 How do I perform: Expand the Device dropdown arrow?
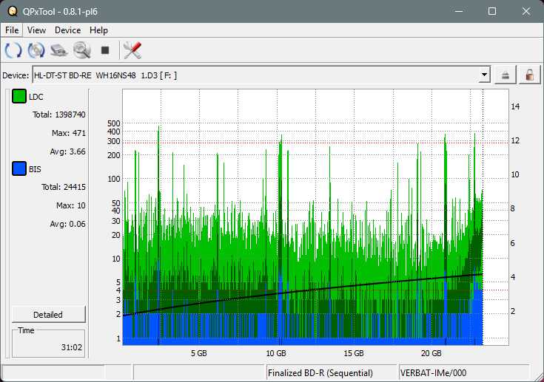pyautogui.click(x=484, y=75)
